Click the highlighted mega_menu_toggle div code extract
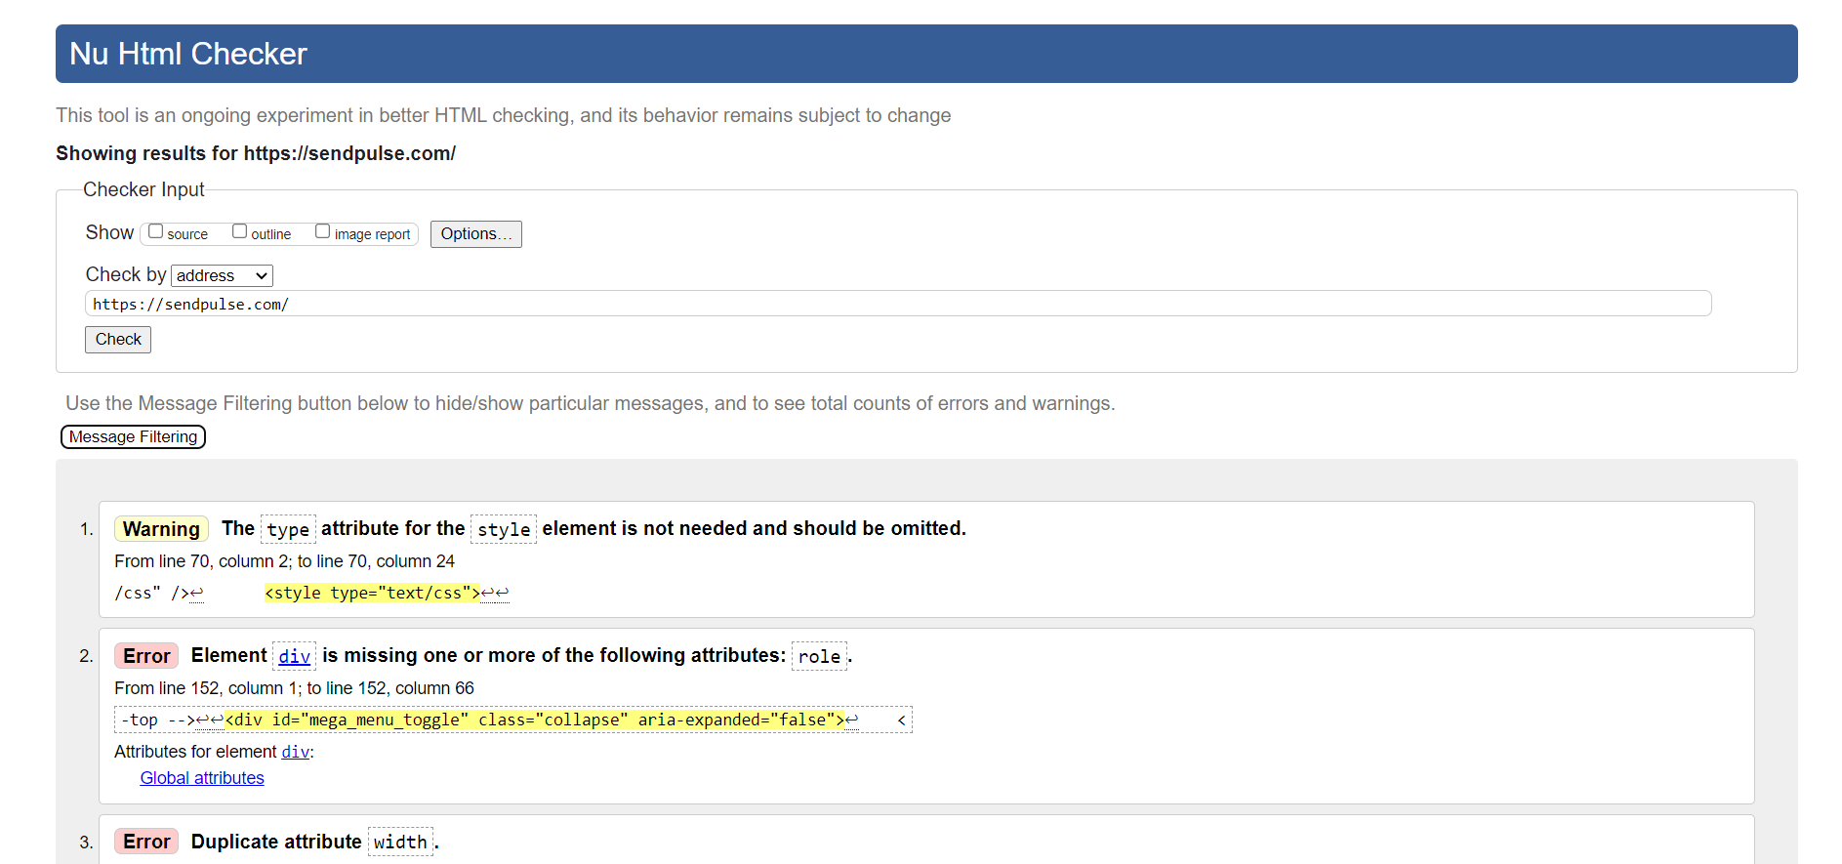The image size is (1842, 864). [534, 720]
